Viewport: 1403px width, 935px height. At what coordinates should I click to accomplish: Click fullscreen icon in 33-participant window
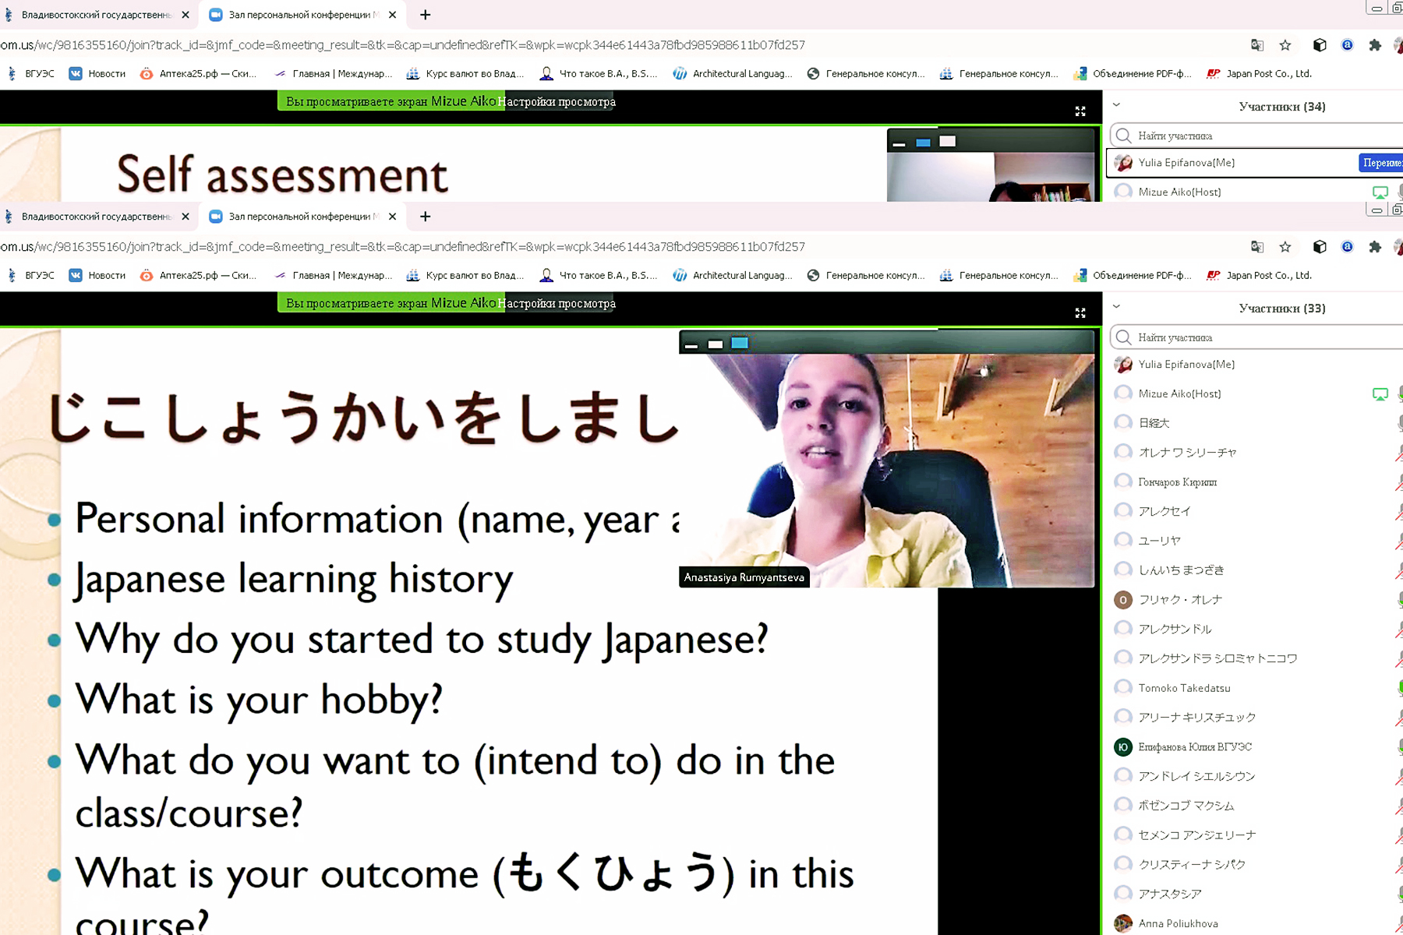click(x=1080, y=313)
